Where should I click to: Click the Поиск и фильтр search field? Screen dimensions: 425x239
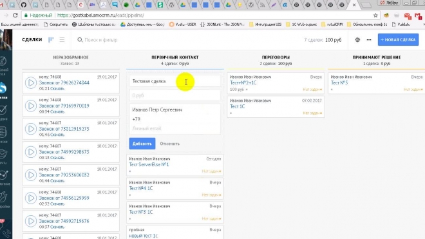pos(101,40)
